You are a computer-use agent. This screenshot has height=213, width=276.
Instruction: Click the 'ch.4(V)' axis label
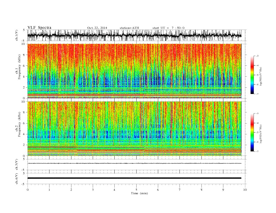17,179
